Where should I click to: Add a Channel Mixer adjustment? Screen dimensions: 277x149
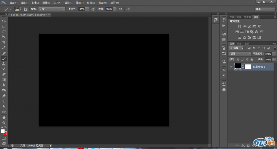pyautogui.click(x=257, y=32)
